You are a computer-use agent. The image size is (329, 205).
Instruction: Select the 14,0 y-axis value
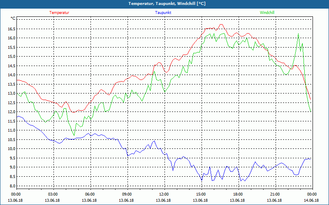coord(12,75)
